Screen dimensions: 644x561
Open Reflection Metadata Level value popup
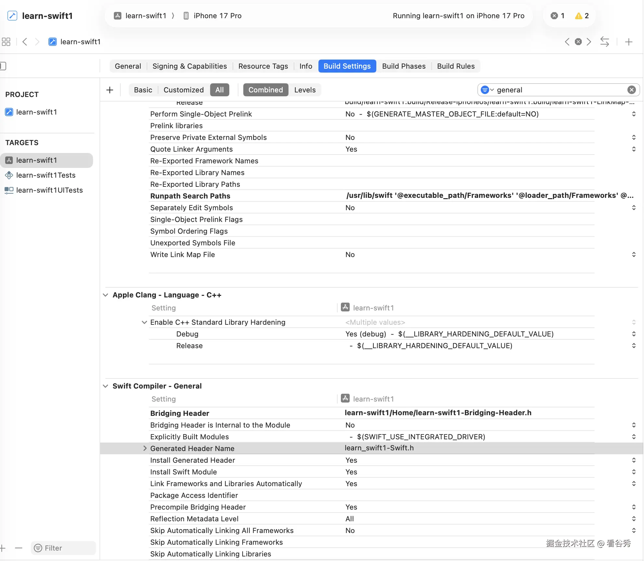[x=634, y=519]
